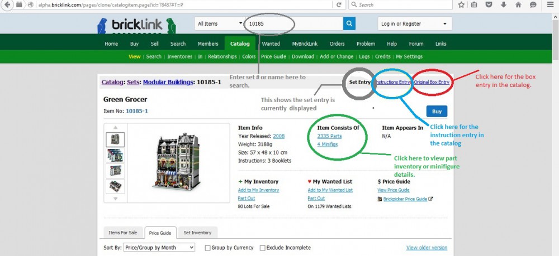Open the browser hamburger menu
The image size is (559, 256).
[x=551, y=4]
